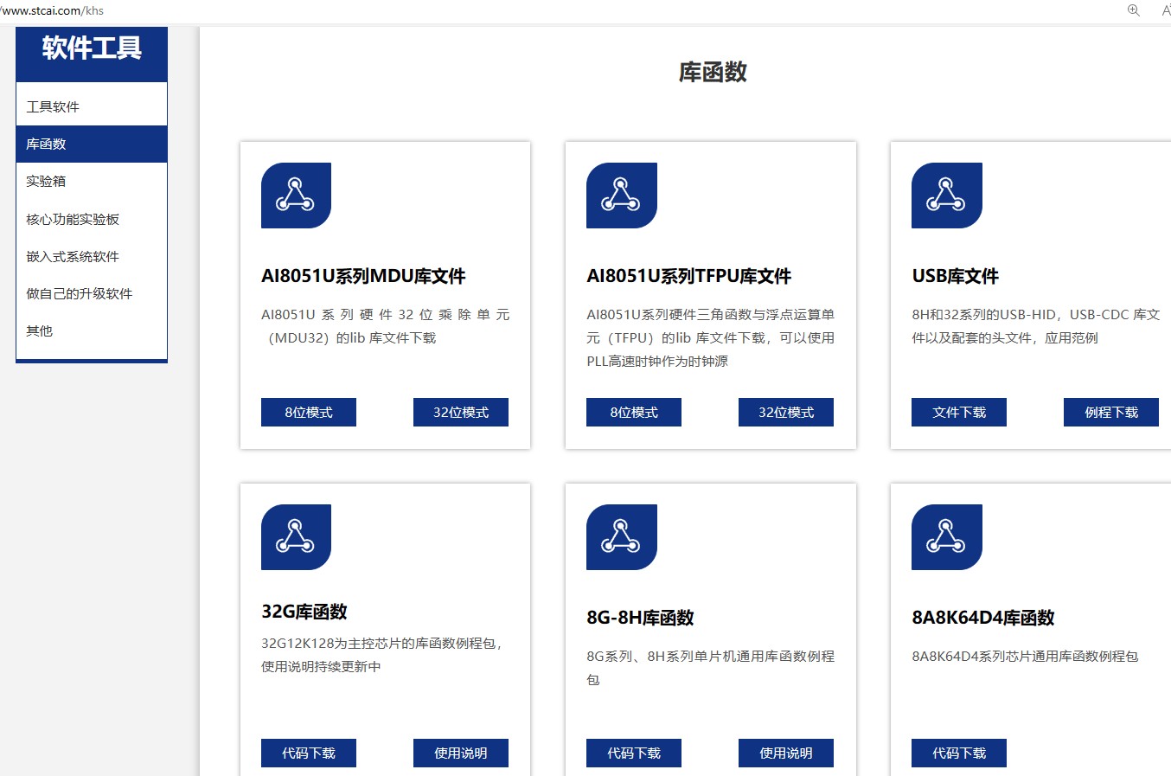Viewport: 1171px width, 776px height.
Task: Click the 8G-8H库函数 card title
Action: 640,618
